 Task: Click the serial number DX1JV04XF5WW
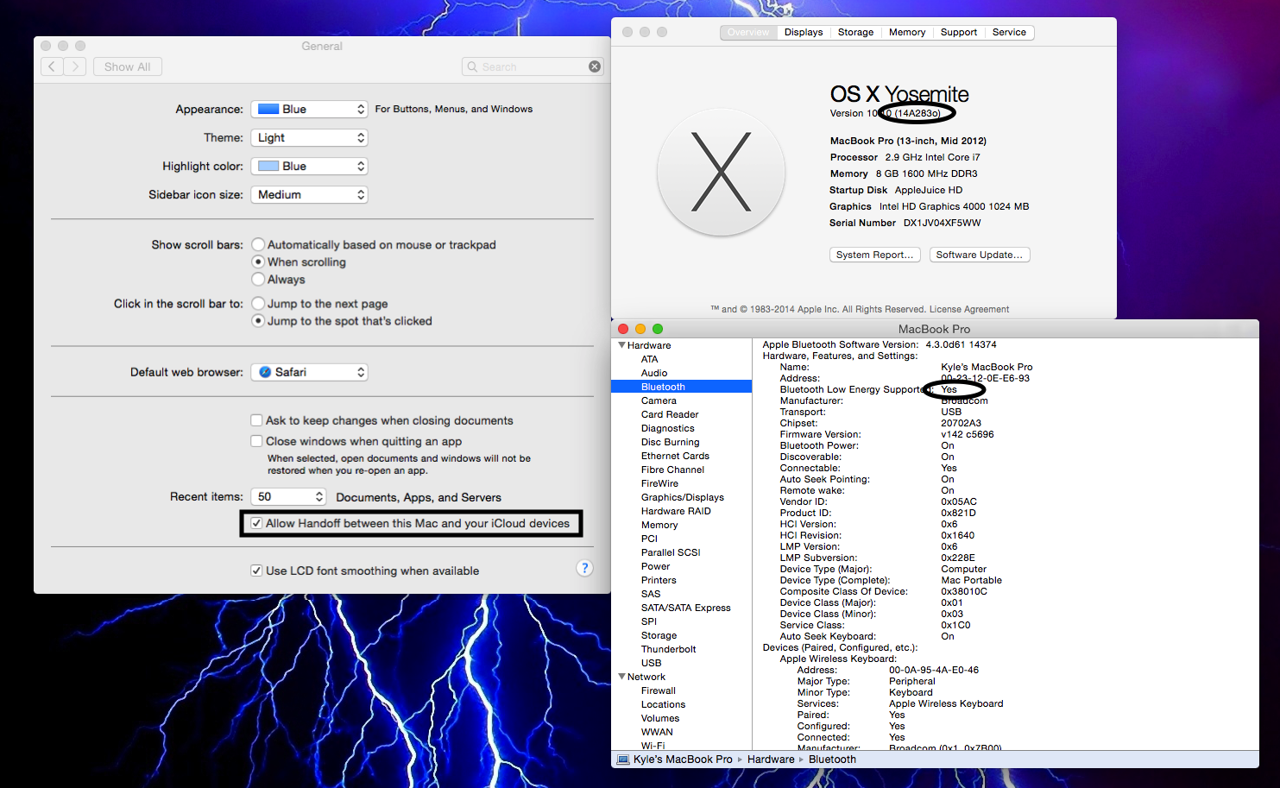[x=942, y=223]
